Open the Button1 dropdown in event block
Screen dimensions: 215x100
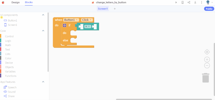[x=71, y=20]
